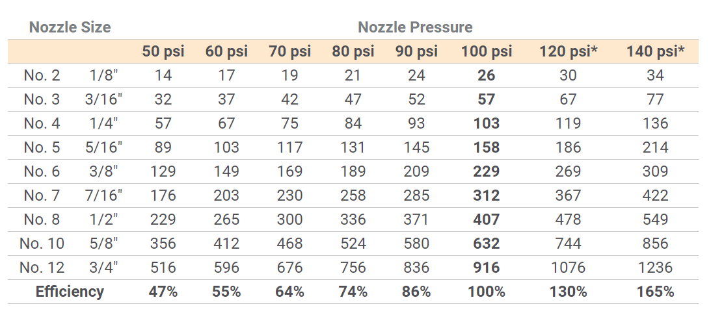The image size is (711, 326).
Task: Click the value 1236 cell
Action: [655, 268]
